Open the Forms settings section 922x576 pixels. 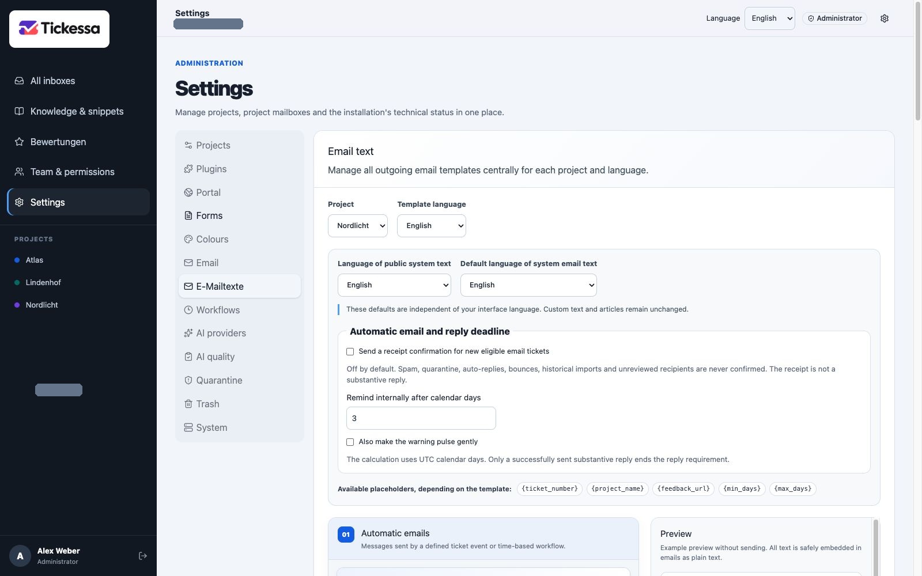pos(240,215)
